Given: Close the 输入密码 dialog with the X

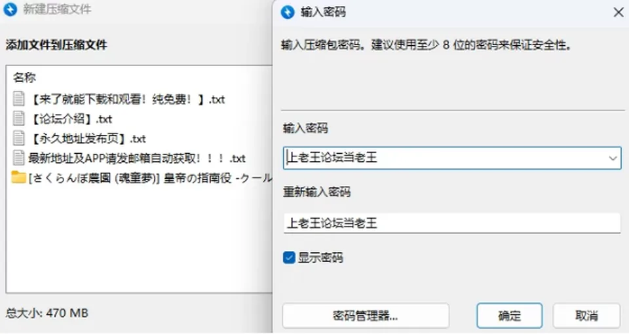Looking at the screenshot, I should click(x=618, y=12).
